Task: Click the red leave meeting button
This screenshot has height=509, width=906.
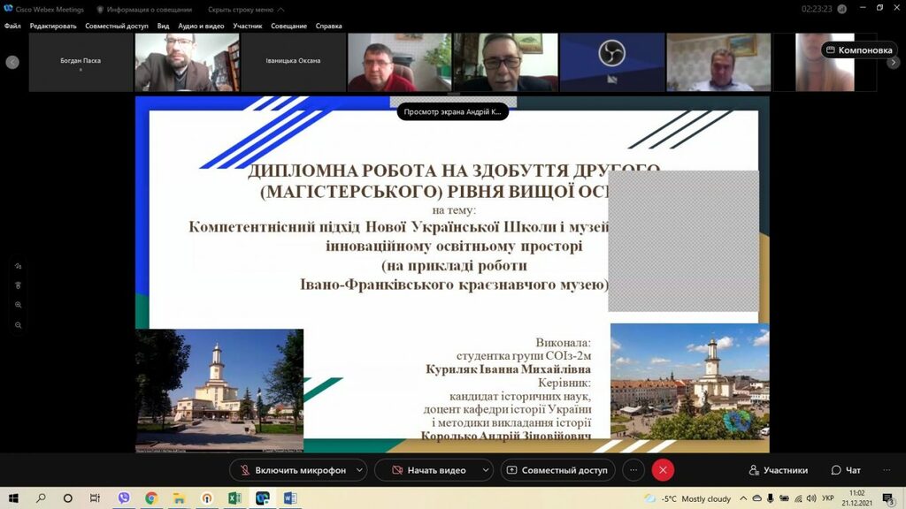Action: tap(663, 470)
